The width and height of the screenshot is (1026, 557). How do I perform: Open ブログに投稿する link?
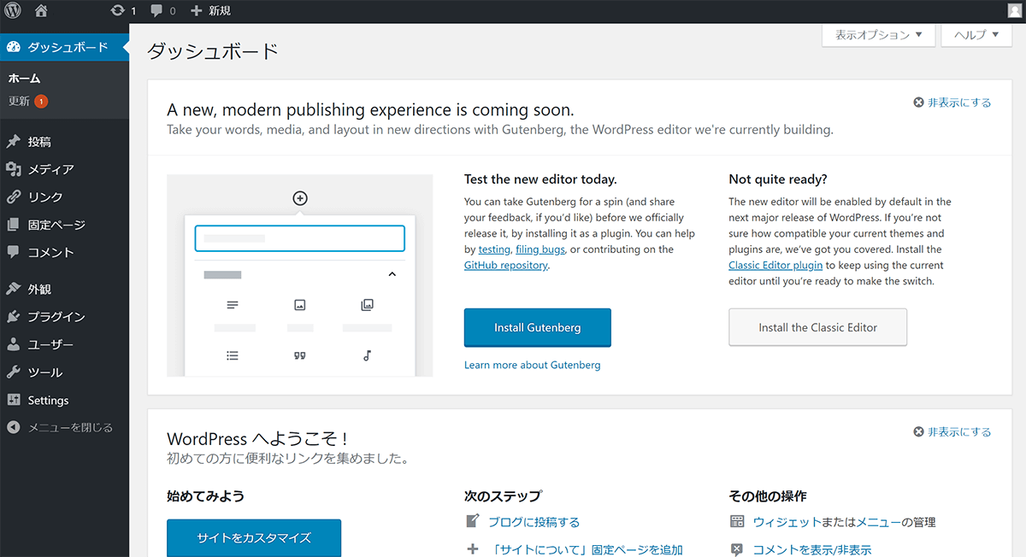click(534, 522)
